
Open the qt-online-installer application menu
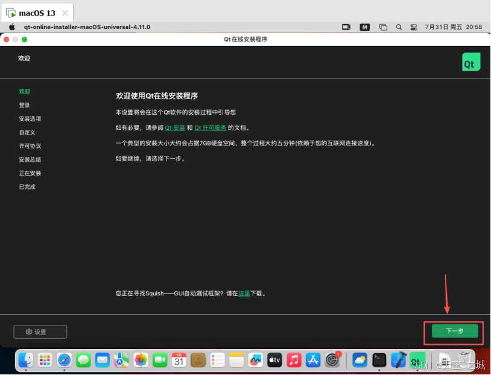(x=87, y=27)
